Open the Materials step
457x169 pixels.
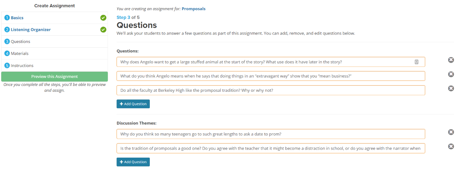(x=20, y=54)
